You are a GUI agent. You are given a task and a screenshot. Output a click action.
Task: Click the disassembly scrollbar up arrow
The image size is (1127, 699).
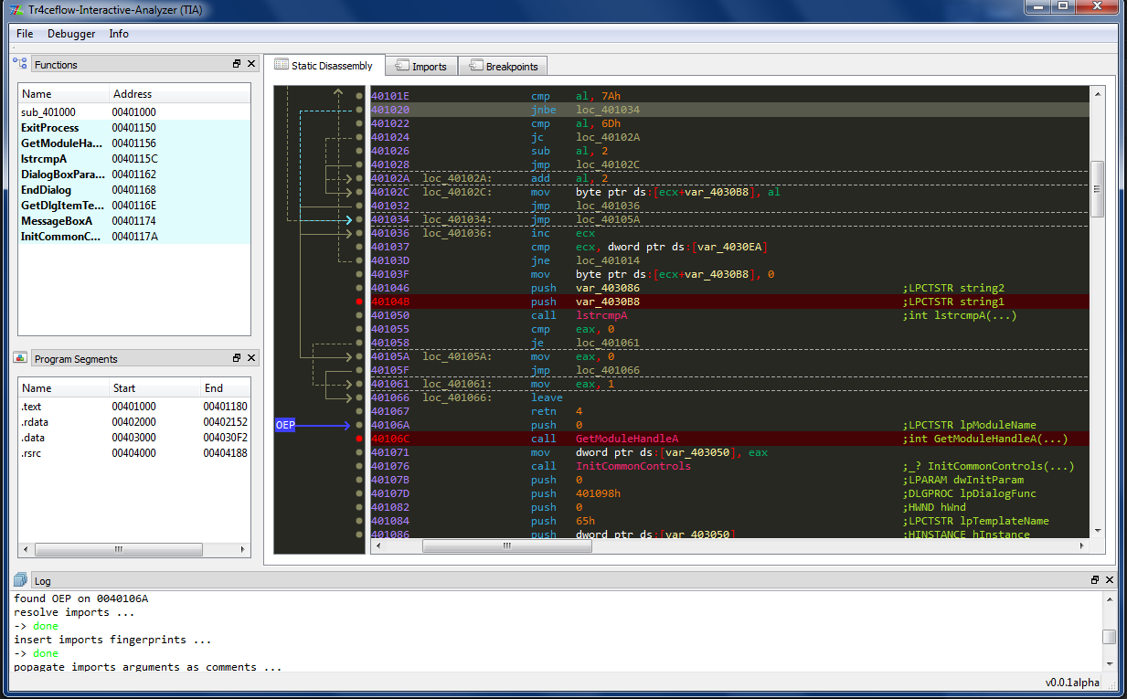pos(1098,92)
